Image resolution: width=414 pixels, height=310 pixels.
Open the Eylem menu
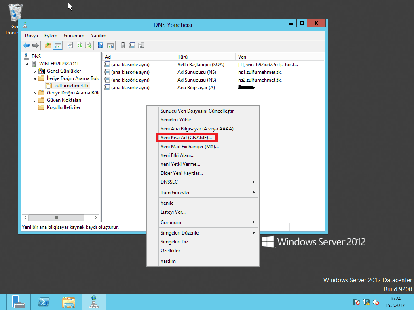51,36
